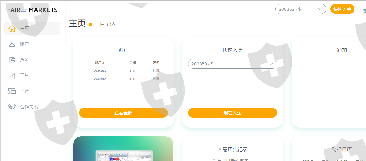Click the person icon for 账户
This screenshot has height=161, width=366.
pos(12,44)
